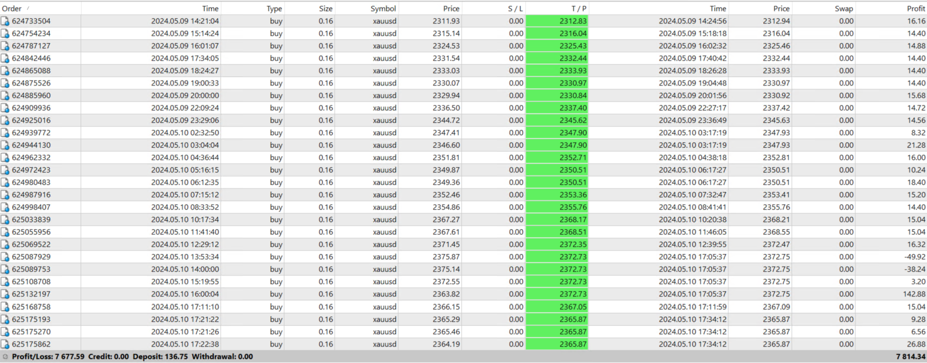Click open time 2024.05.10 14:00:00
927x363 pixels.
tap(185, 270)
